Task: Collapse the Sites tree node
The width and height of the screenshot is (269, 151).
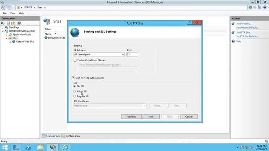Action: tap(7, 38)
